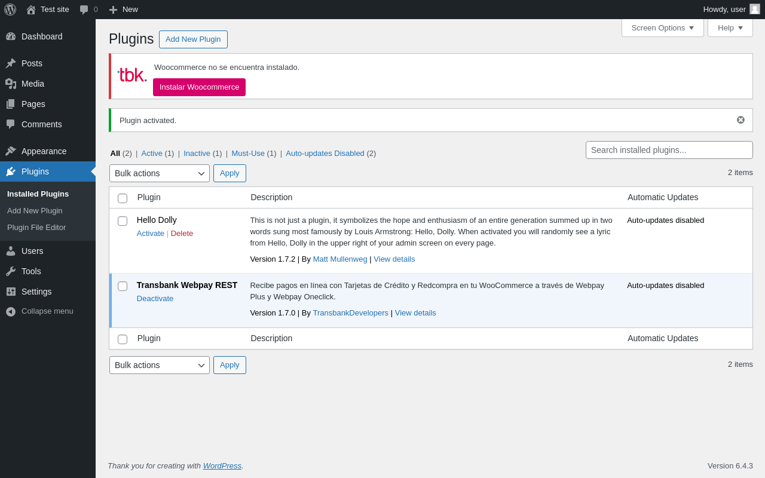The image size is (765, 478).
Task: Filter plugins by All
Action: tap(115, 154)
